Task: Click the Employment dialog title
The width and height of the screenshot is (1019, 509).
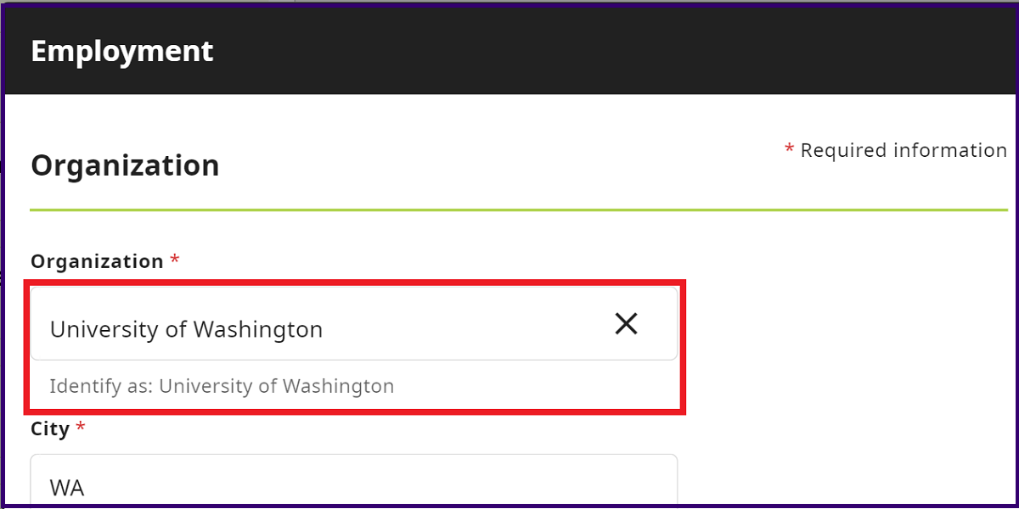Action: click(x=122, y=51)
